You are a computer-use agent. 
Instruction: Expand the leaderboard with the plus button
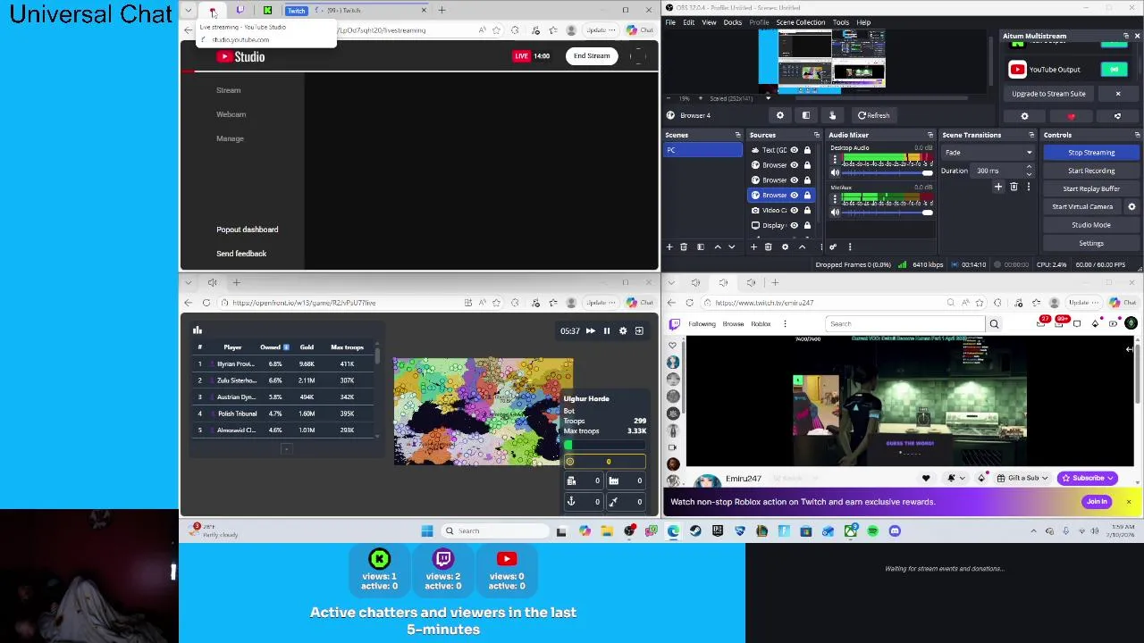pyautogui.click(x=286, y=449)
